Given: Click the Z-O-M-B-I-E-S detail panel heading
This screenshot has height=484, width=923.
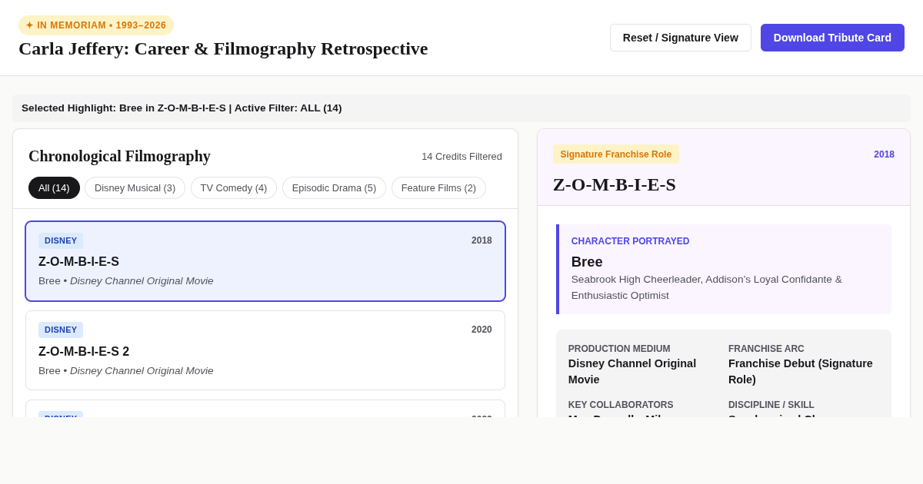Looking at the screenshot, I should (615, 184).
